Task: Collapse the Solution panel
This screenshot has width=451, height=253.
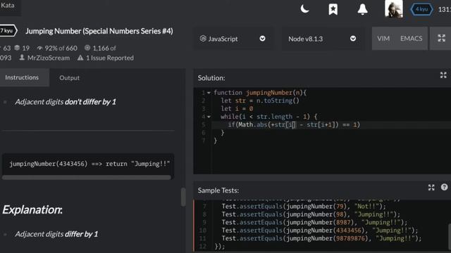Action: click(443, 75)
